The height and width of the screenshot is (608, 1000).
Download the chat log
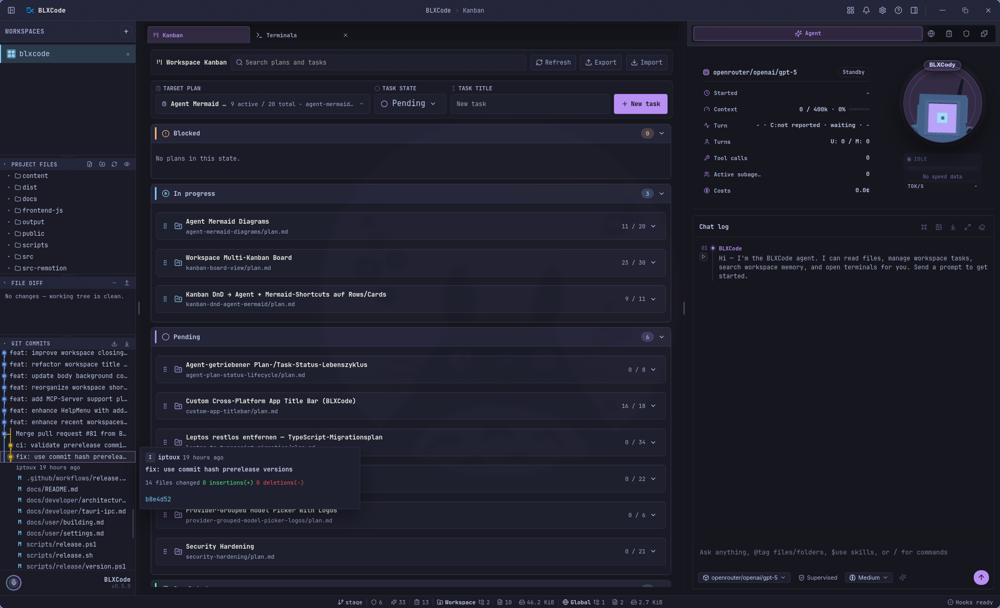953,227
